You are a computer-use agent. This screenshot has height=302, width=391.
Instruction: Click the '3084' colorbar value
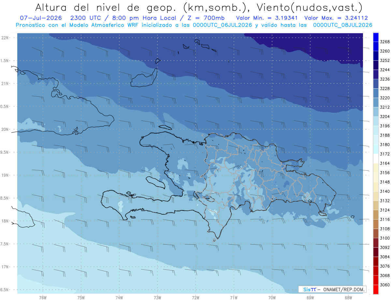click(x=385, y=257)
